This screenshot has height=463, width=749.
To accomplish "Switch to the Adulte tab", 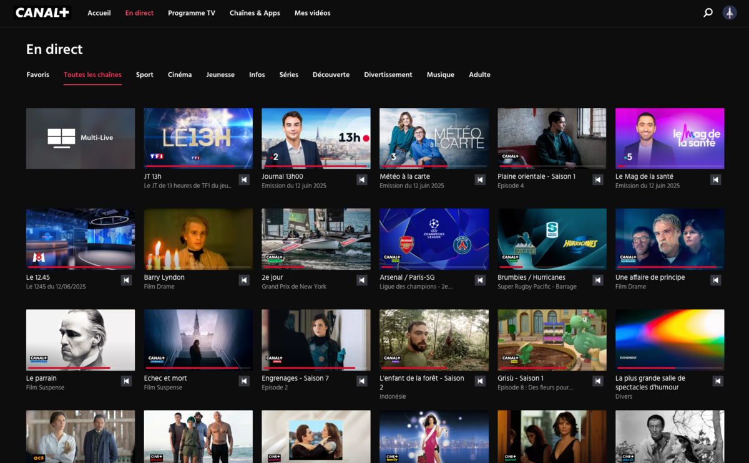I will 479,75.
